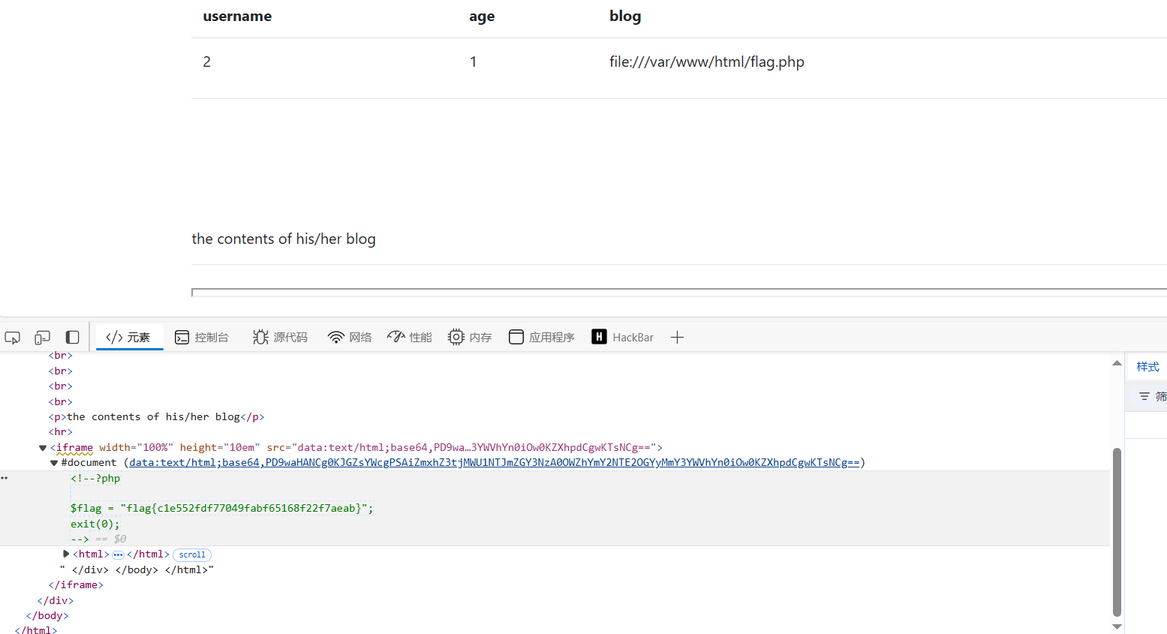This screenshot has height=634, width=1167.
Task: Switch to the 网络 network tab
Action: (x=350, y=338)
